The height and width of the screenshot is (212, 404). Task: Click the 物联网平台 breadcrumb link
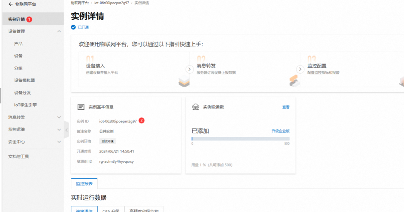coord(80,3)
